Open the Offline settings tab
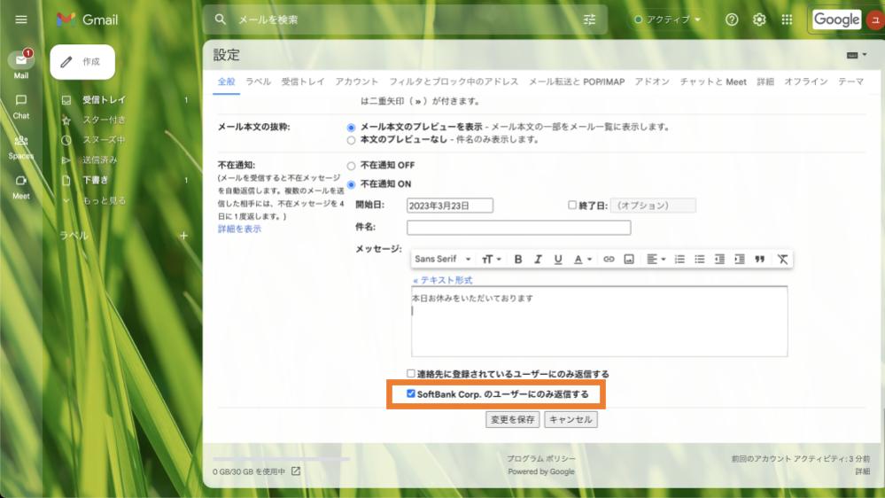This screenshot has height=498, width=885. coord(806,82)
